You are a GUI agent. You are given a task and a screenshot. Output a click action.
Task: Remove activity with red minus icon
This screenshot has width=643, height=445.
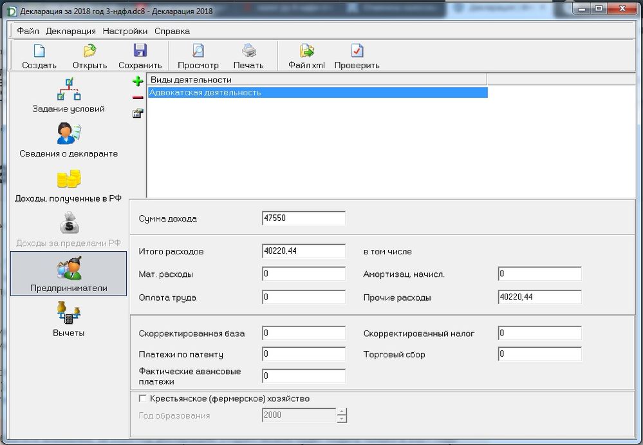pos(137,97)
